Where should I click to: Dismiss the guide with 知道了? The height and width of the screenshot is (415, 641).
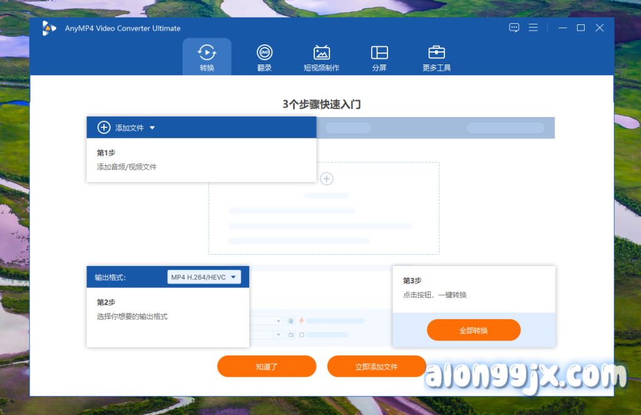click(267, 366)
